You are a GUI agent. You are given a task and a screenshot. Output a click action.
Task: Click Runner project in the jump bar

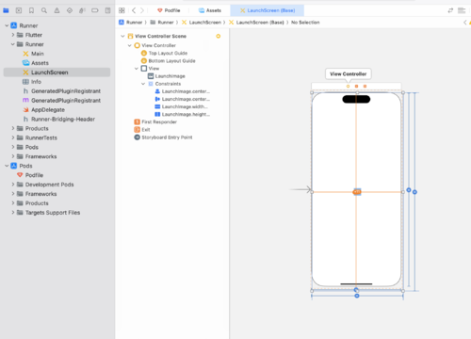tap(131, 23)
